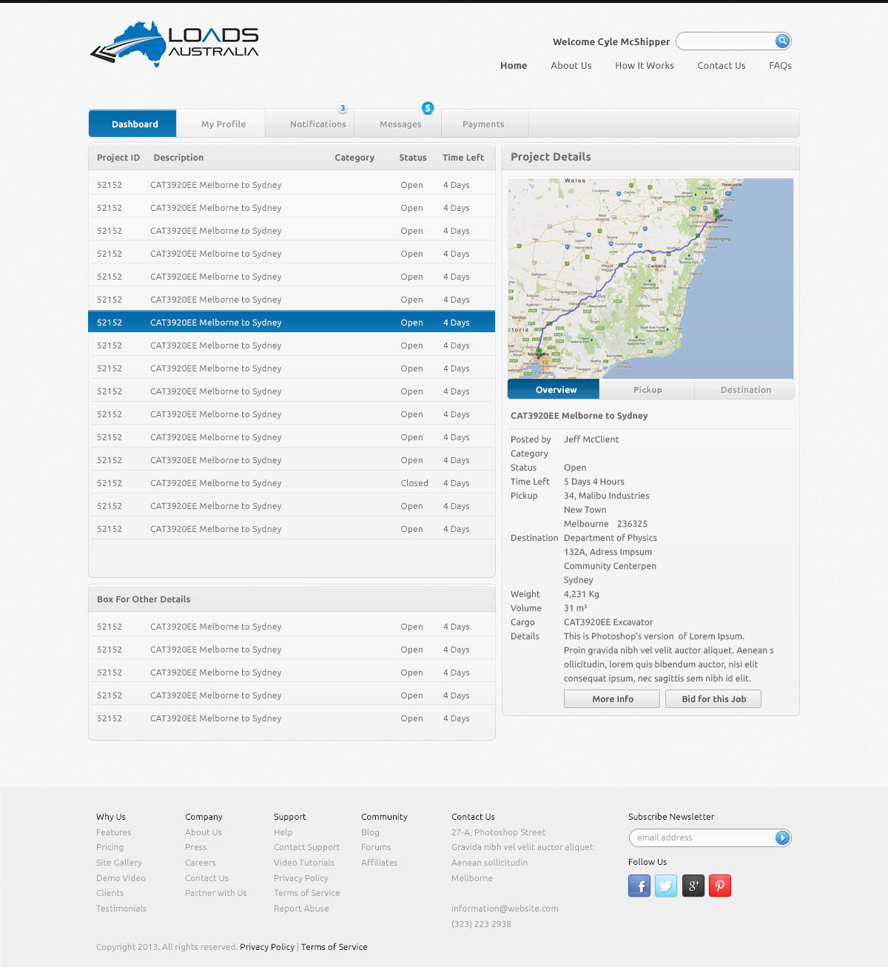Screen dimensions: 888x967
Task: Select Destination map tab
Action: click(745, 389)
